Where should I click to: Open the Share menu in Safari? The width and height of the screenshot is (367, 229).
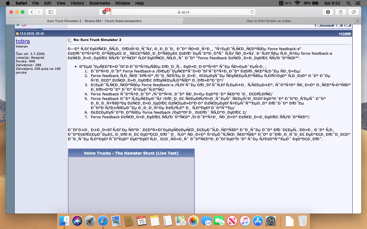coord(341,12)
